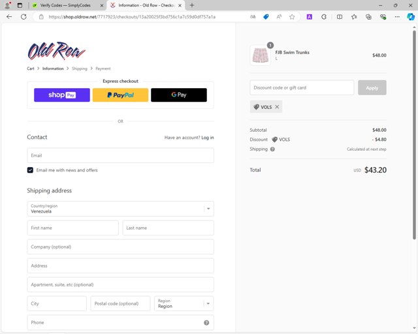Click the FJB Swim Trunks product name

[x=292, y=52]
